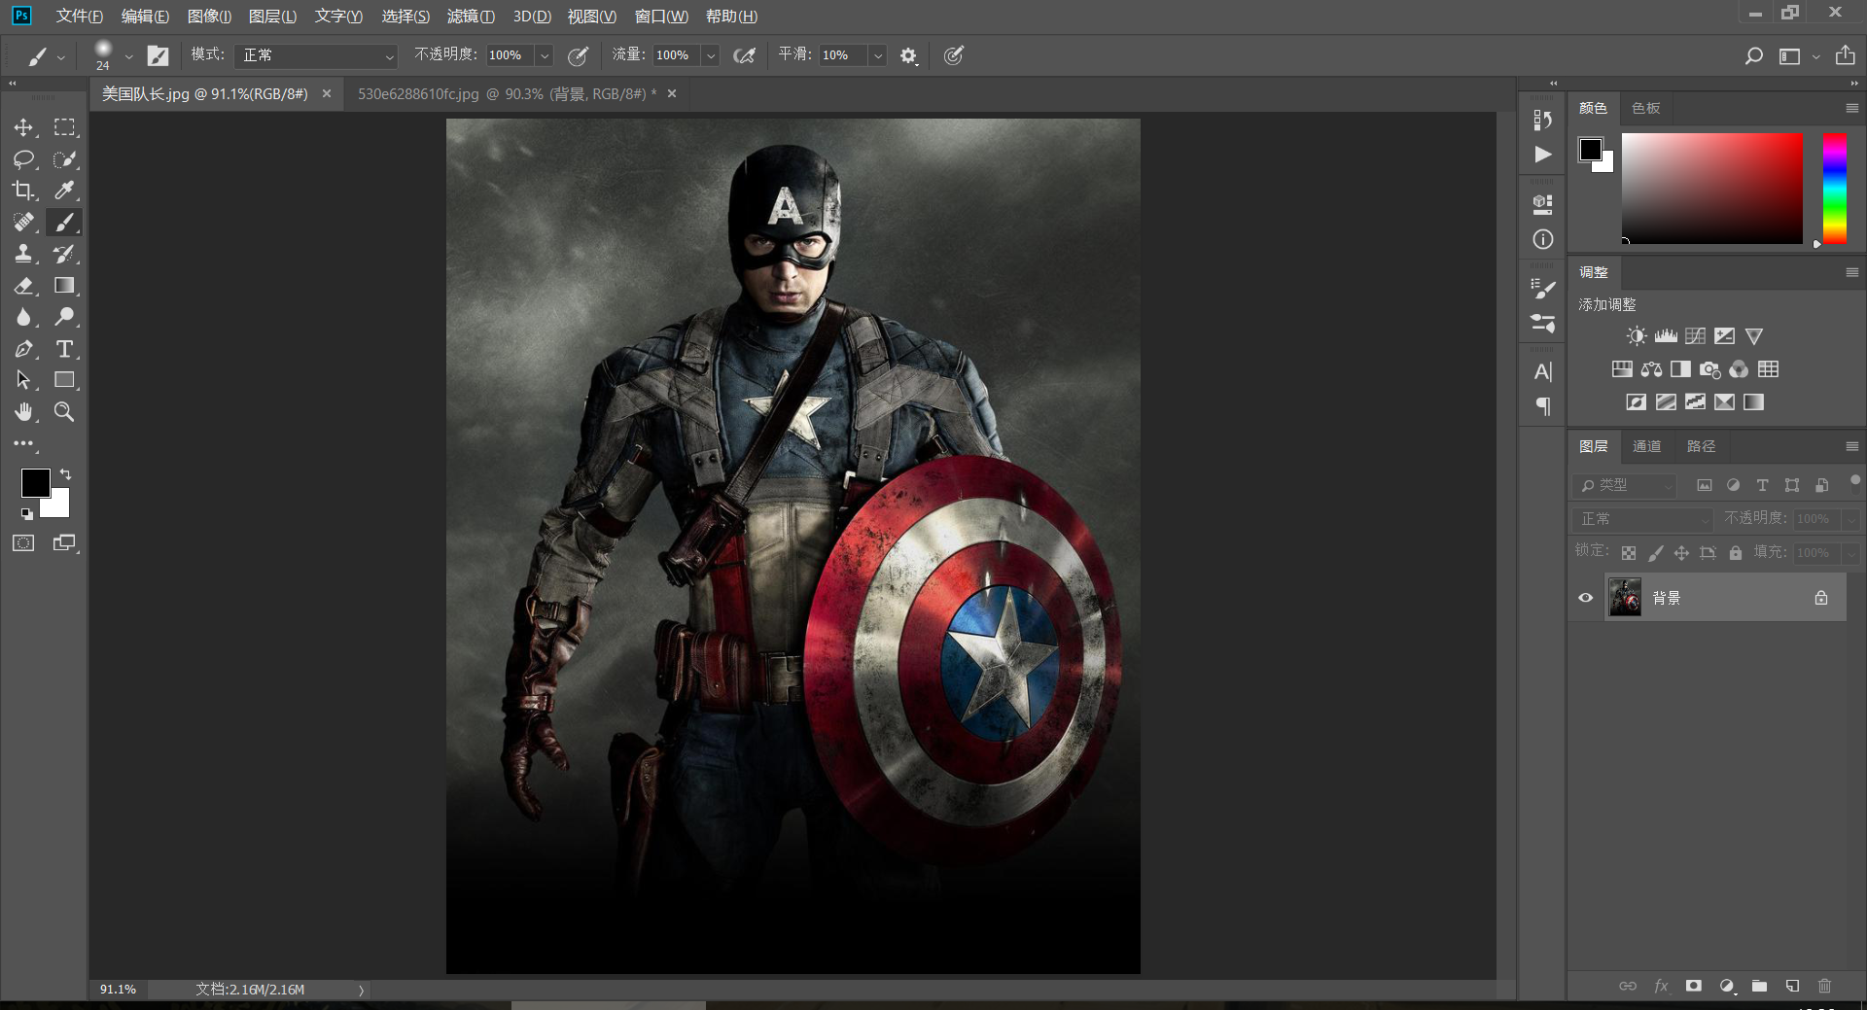The image size is (1867, 1010).
Task: Click the 背景 layer thumbnail
Action: point(1625,598)
